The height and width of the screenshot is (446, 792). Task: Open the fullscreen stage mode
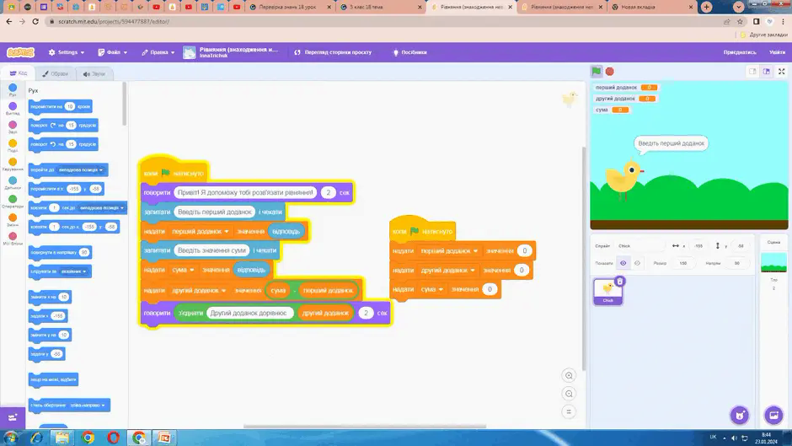tap(781, 72)
